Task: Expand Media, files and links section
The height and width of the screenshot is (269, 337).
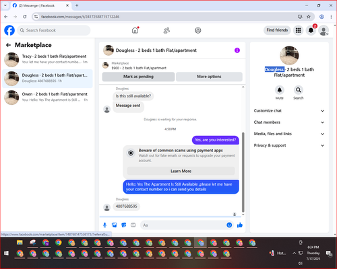Action: pyautogui.click(x=289, y=134)
